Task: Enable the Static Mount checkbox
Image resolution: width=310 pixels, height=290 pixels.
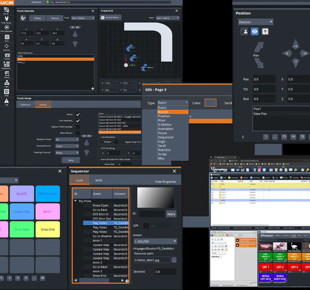Action: [78, 133]
